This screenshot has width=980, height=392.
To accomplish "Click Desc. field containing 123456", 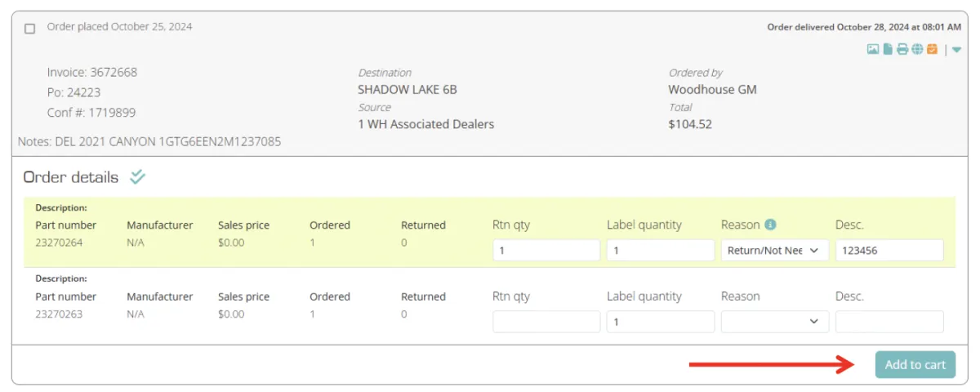I will click(889, 251).
